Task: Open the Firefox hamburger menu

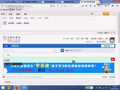Action: click(117, 6)
